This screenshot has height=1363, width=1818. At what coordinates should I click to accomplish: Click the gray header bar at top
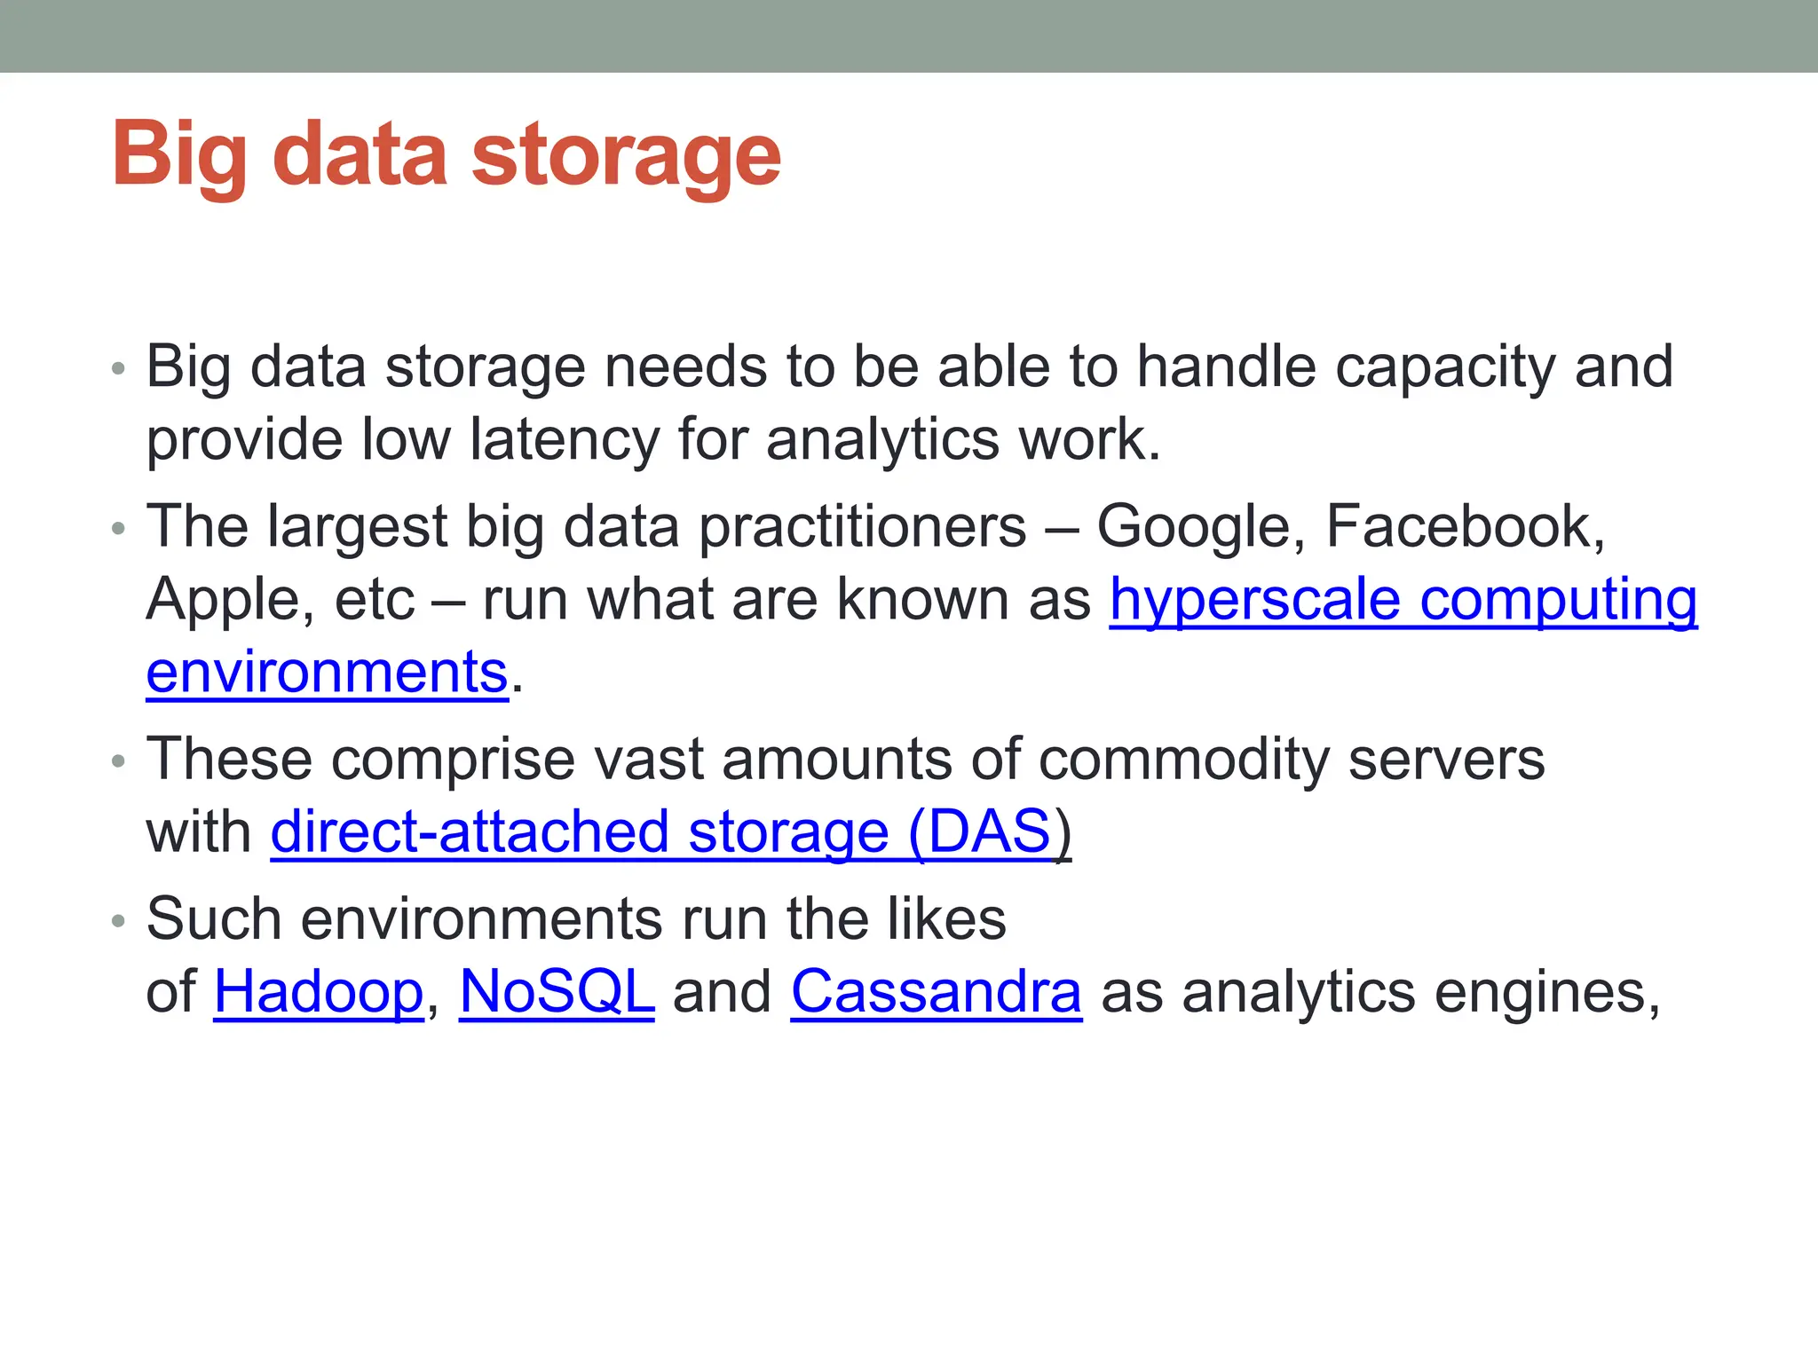[909, 35]
